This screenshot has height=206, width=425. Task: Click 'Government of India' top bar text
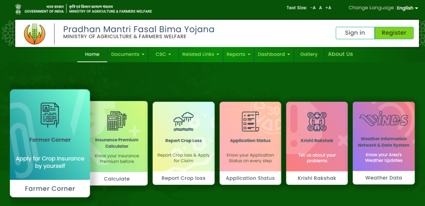tap(44, 11)
